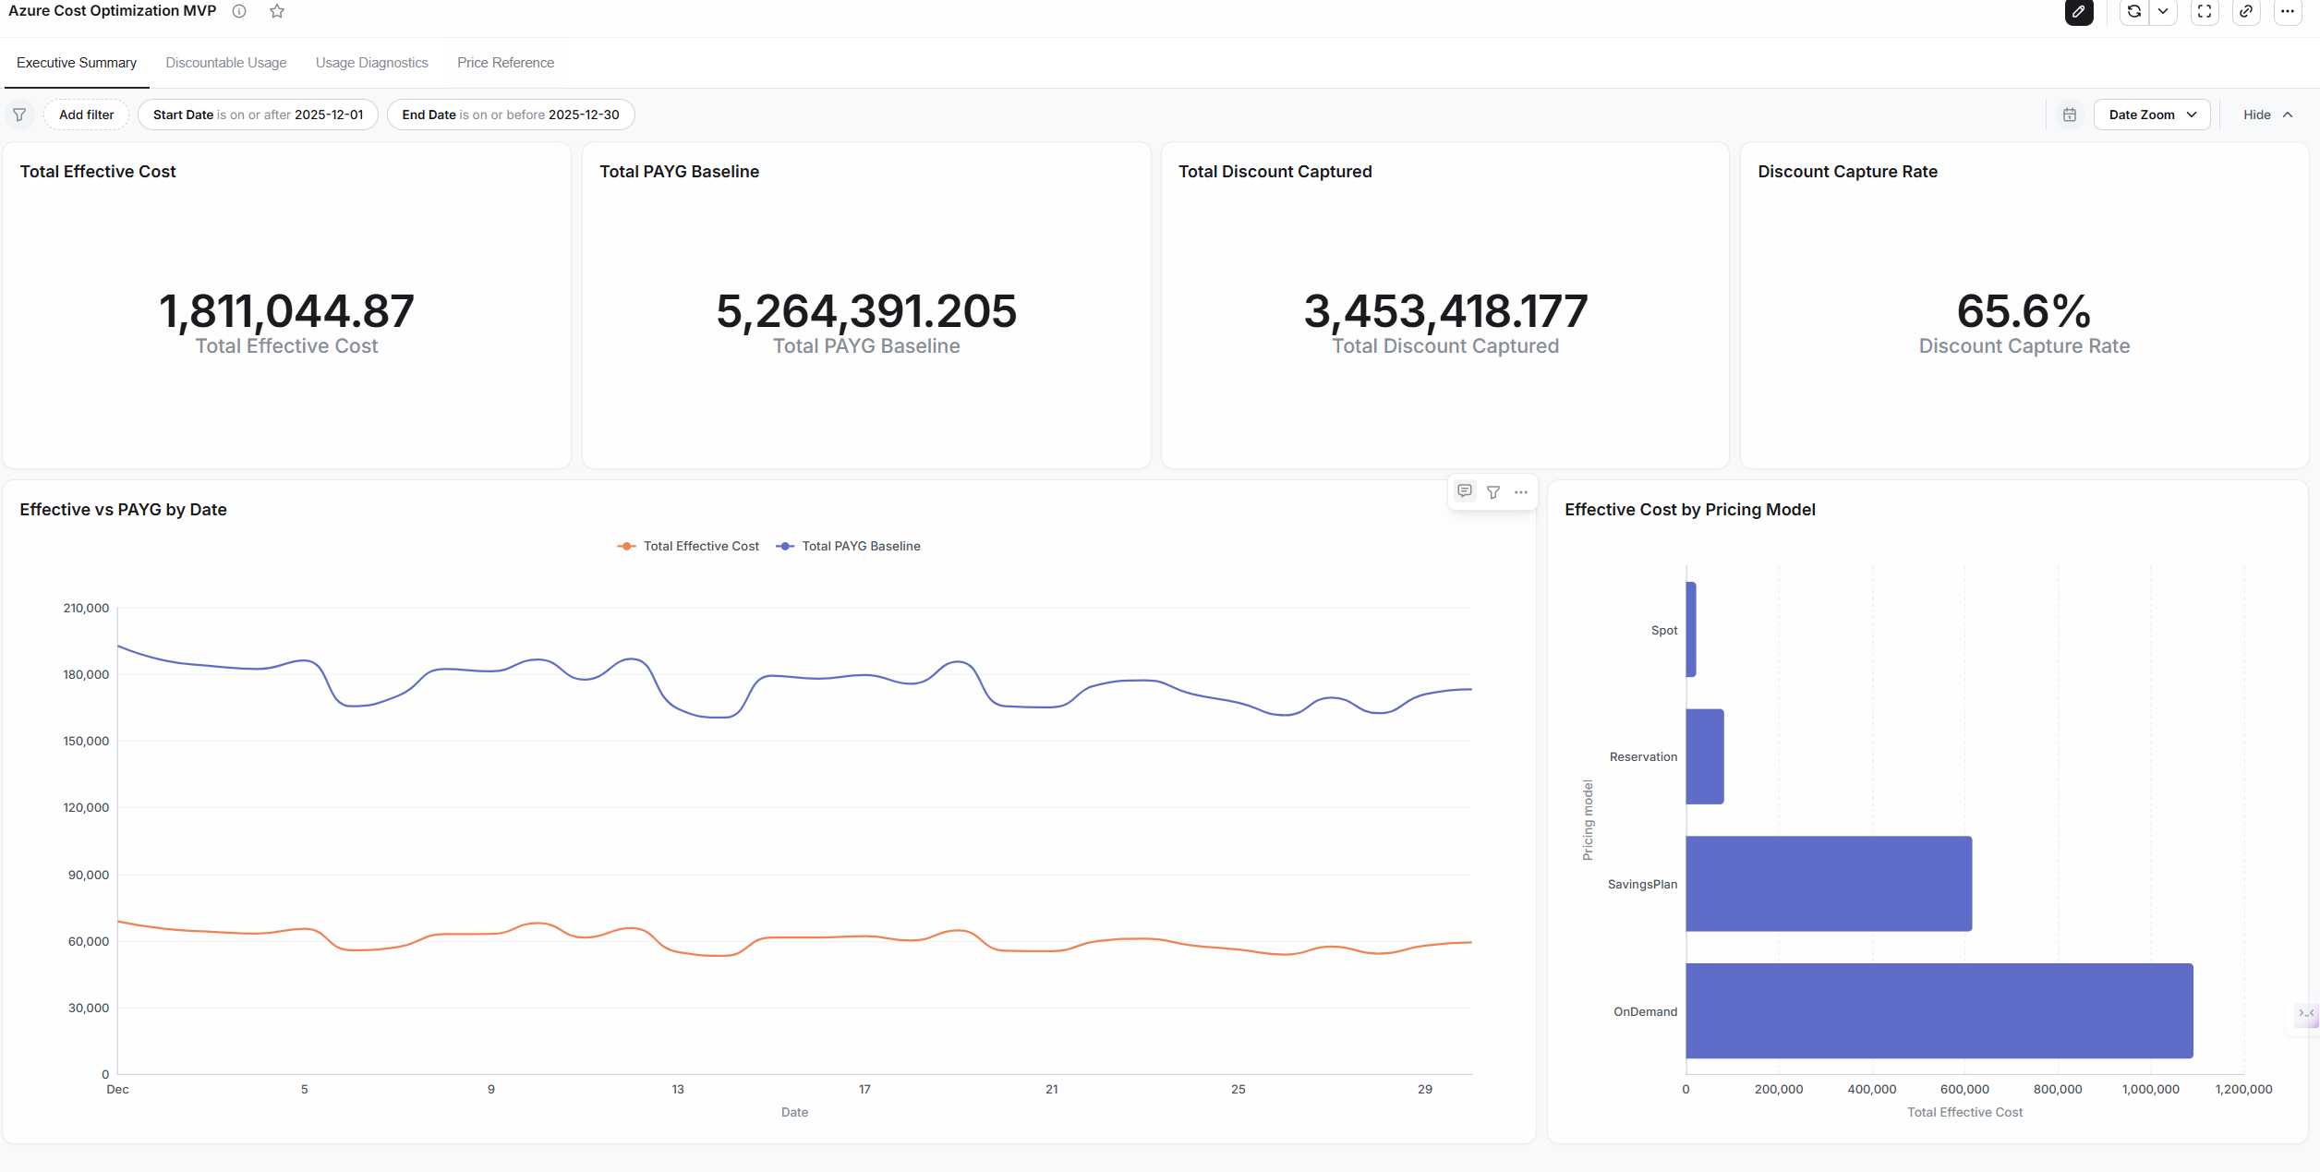Click the 3,453,418.177 discount value
The image size is (2320, 1172).
coord(1445,310)
